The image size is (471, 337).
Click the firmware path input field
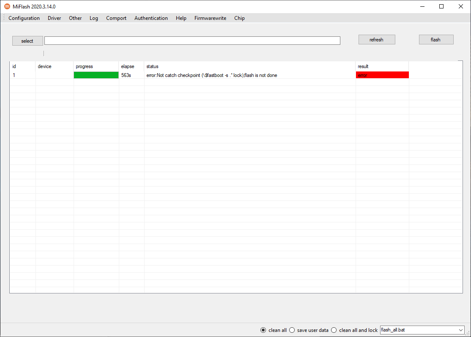point(192,41)
